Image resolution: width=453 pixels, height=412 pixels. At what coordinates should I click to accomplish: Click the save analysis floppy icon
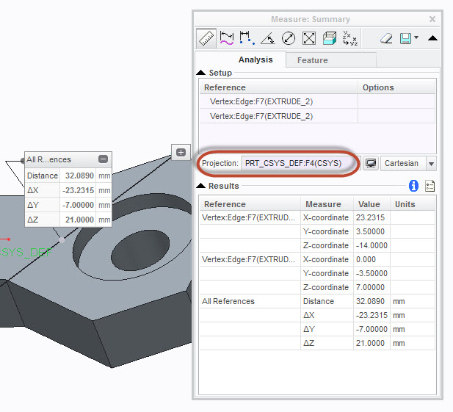(x=405, y=38)
